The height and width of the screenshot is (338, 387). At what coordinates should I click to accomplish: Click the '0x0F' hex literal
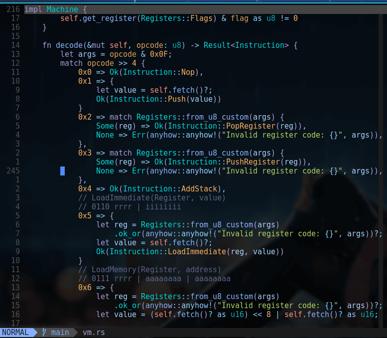pos(159,54)
